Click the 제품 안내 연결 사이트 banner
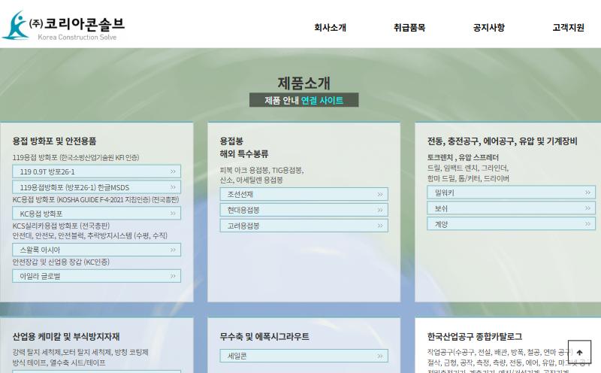This screenshot has width=601, height=373. [304, 100]
